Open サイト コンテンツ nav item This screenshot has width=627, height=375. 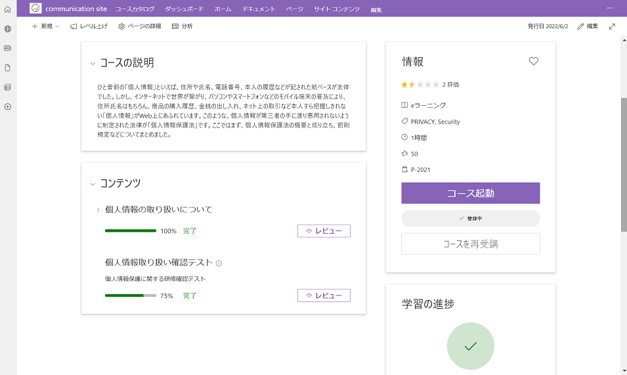(x=337, y=9)
